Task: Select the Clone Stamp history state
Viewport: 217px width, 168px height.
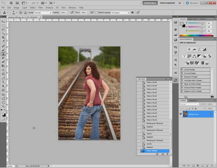Action: [155, 151]
